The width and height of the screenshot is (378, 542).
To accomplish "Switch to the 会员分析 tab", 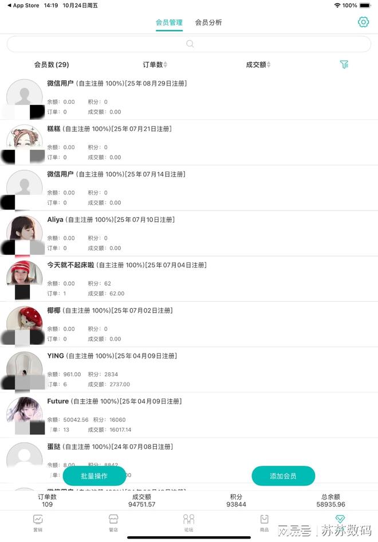I will (x=208, y=22).
